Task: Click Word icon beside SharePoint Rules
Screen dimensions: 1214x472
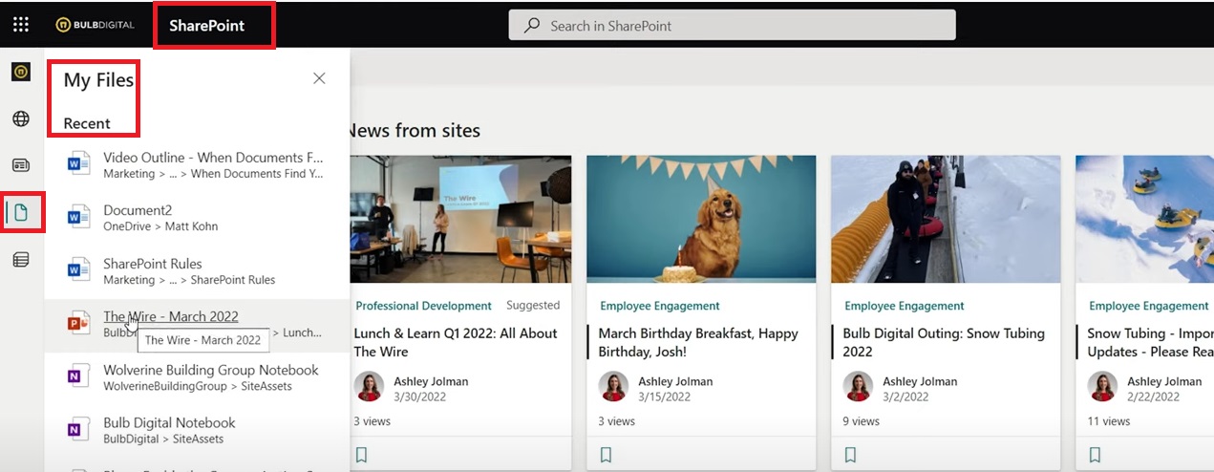Action: [78, 271]
